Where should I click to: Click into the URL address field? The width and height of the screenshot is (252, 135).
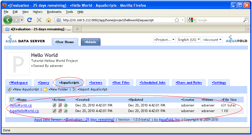pyautogui.click(x=118, y=20)
